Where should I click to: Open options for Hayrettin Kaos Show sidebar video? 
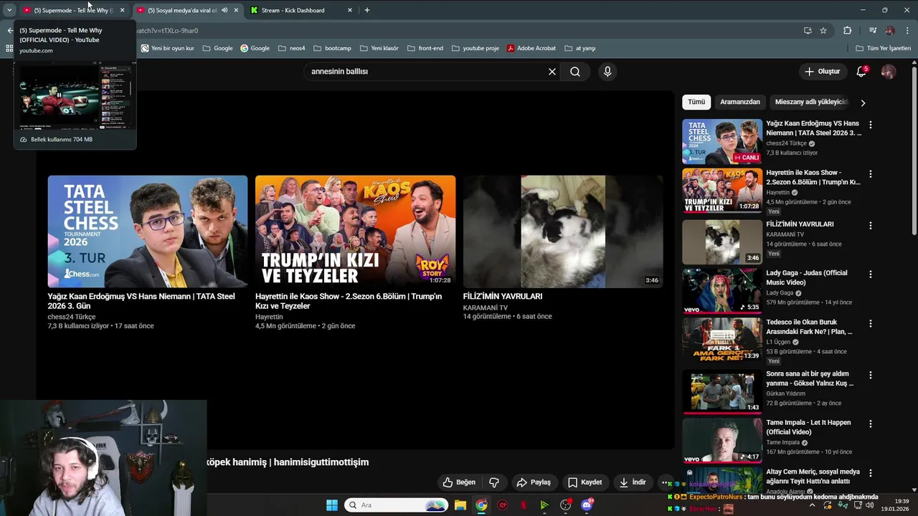(x=870, y=174)
